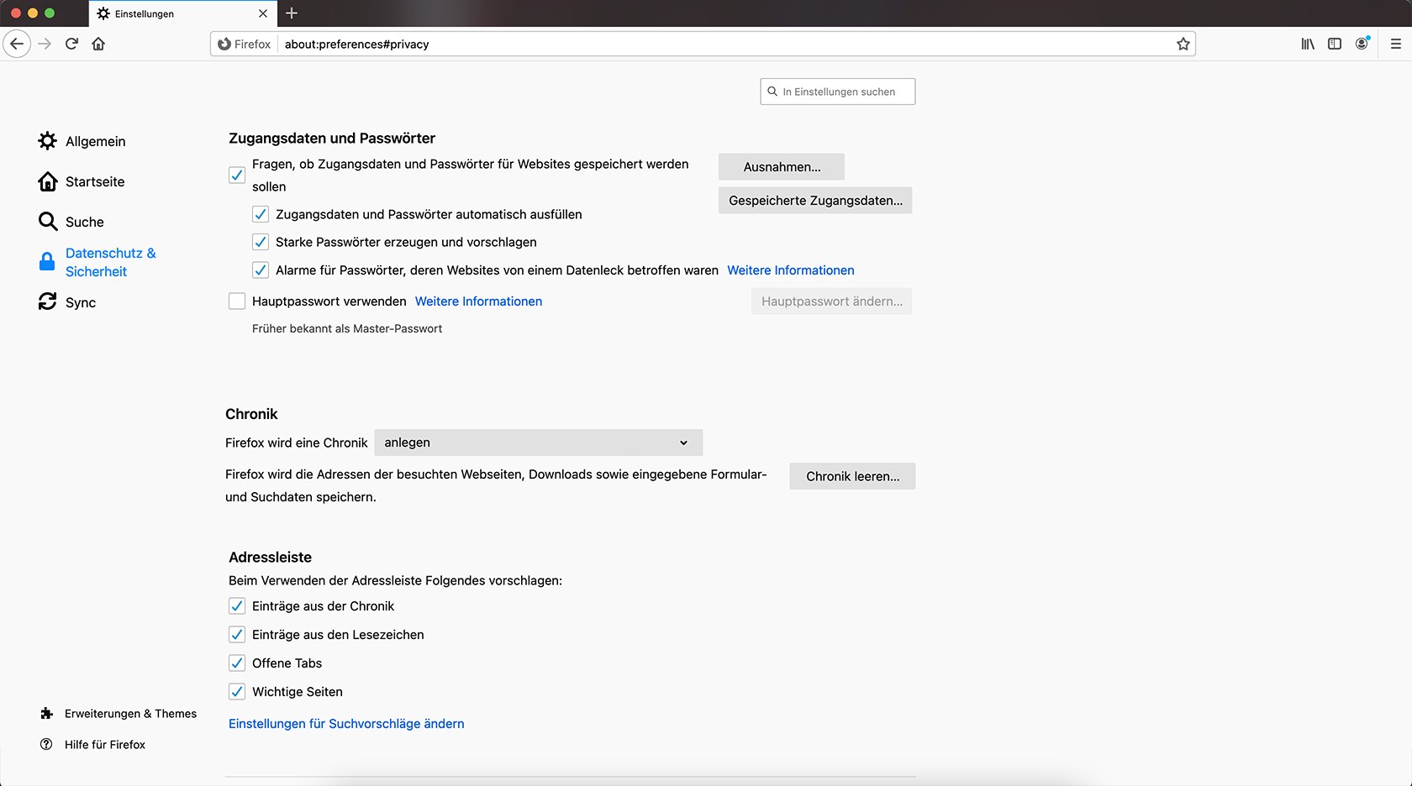Image resolution: width=1412 pixels, height=786 pixels.
Task: Open Einstellungen für Suchvorschläge ändern link
Action: point(346,724)
